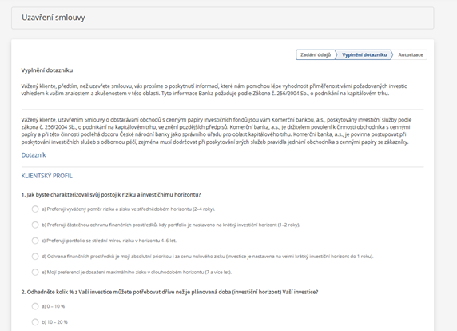
Task: Click the Uzavření smlouvy page title
Action: 54,18
